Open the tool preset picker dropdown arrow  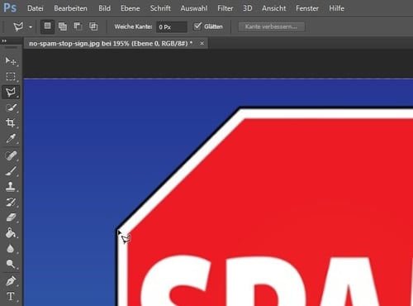point(31,27)
